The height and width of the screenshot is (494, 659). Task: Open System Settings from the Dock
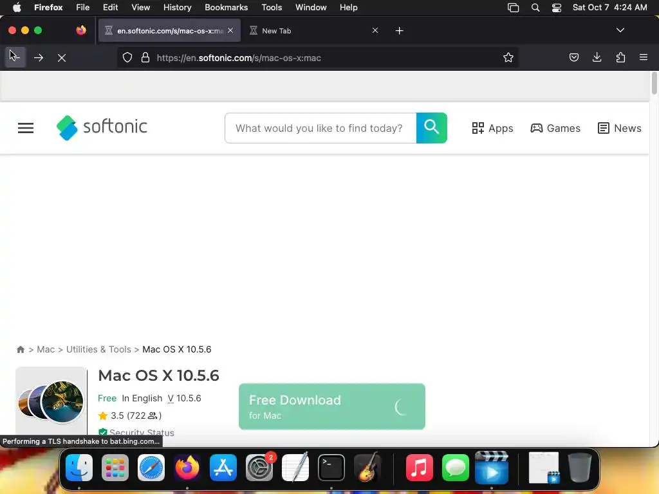point(259,468)
